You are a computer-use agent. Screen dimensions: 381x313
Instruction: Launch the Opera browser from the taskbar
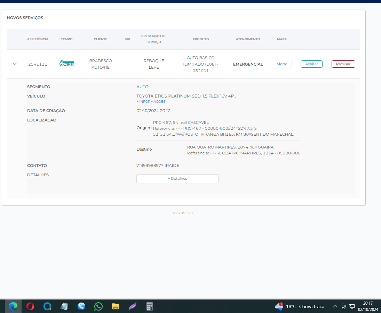[x=30, y=306]
